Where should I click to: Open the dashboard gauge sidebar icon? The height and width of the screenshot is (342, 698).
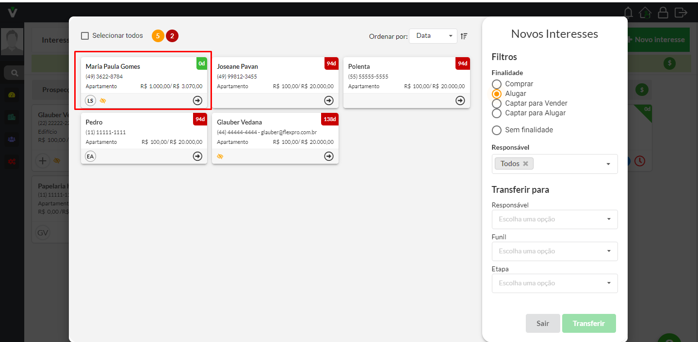12,95
